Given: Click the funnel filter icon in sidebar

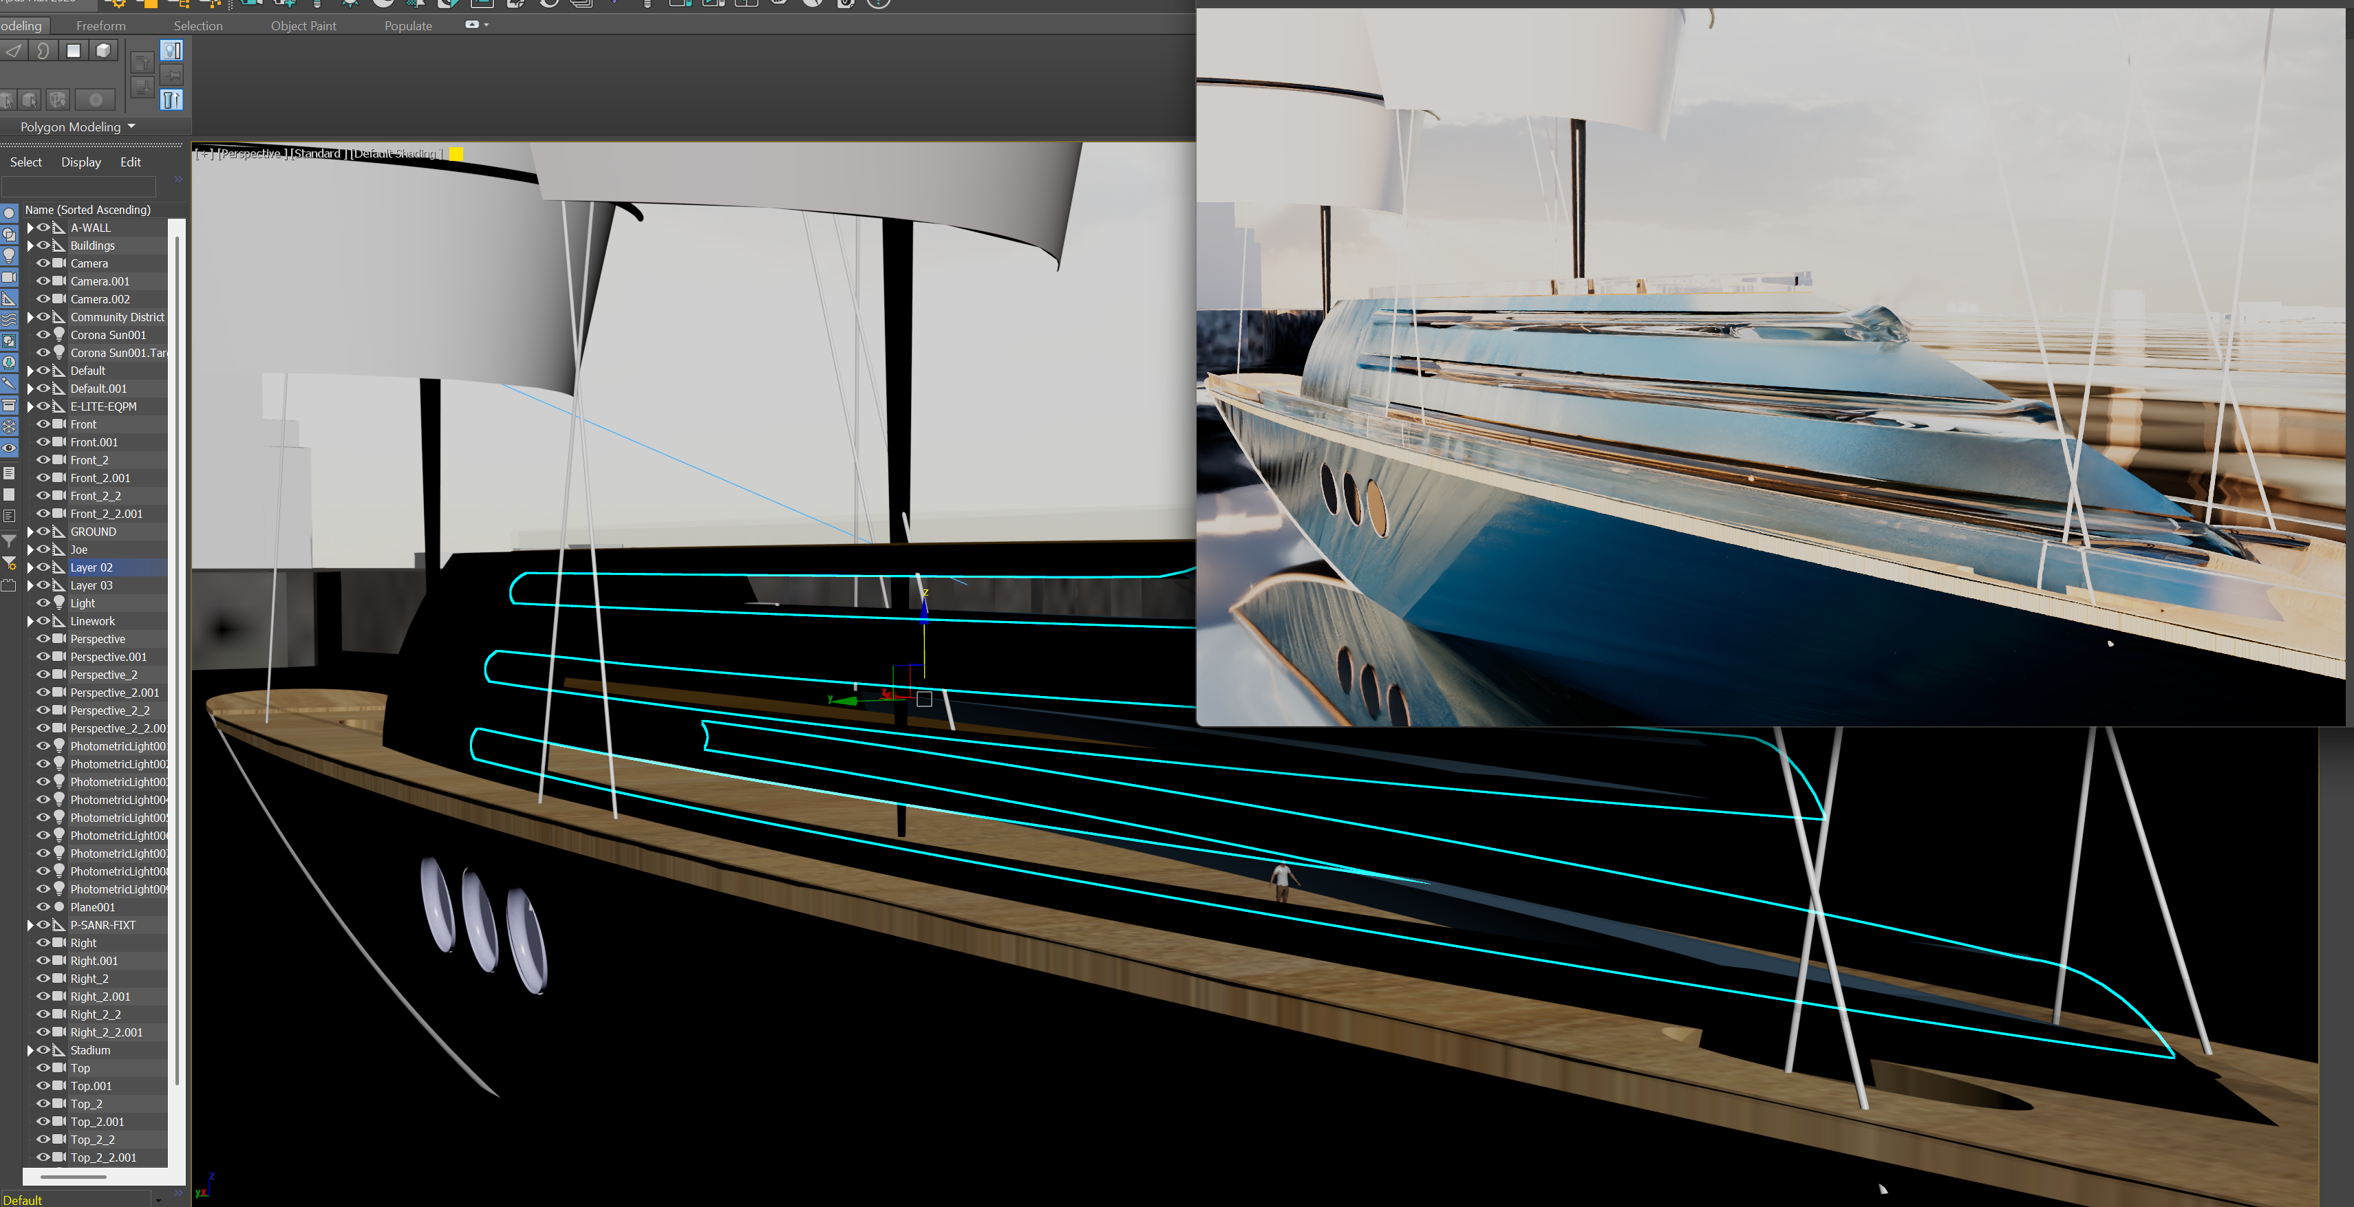Looking at the screenshot, I should click(9, 541).
